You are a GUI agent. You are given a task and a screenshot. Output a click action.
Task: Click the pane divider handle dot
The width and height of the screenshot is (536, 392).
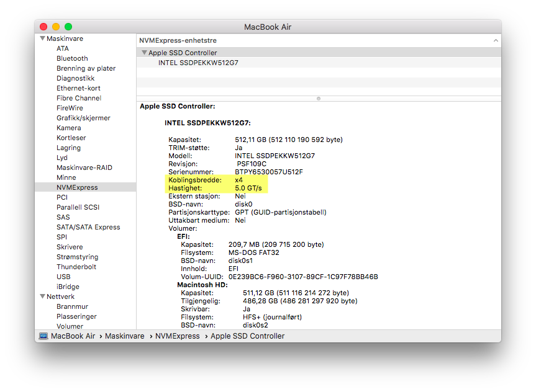tap(319, 99)
